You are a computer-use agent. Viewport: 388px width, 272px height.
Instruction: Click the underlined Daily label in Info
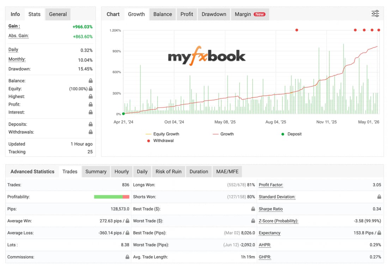tap(13, 50)
